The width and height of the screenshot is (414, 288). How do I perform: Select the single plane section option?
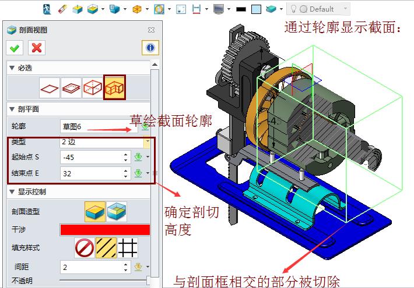[49, 88]
